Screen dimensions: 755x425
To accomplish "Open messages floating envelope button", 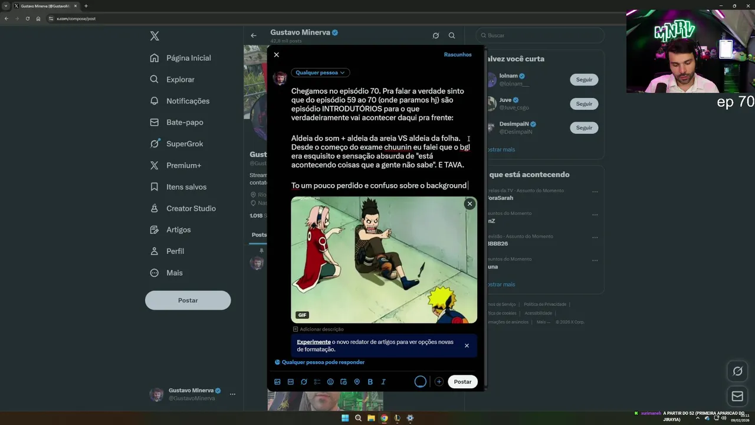I will coord(737,396).
